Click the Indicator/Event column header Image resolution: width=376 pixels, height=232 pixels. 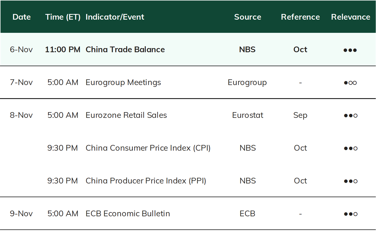tap(115, 17)
